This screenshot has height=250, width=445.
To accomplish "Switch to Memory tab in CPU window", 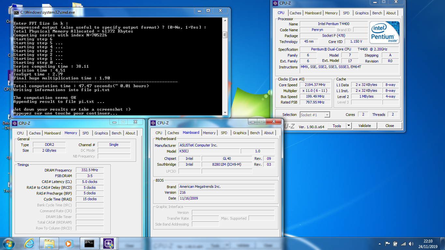I will 331,13.
